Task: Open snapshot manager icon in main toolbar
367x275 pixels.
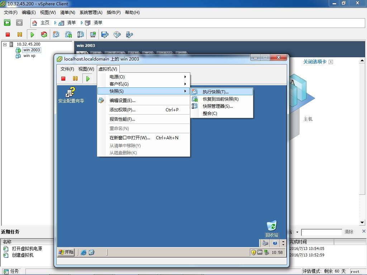Action: click(81, 35)
